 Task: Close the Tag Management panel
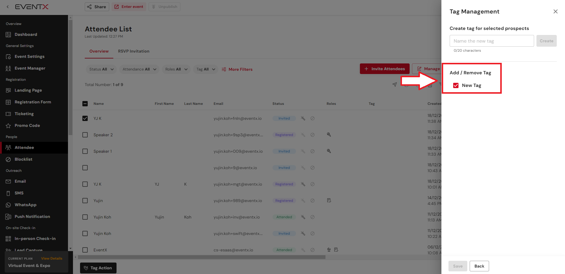point(555,11)
